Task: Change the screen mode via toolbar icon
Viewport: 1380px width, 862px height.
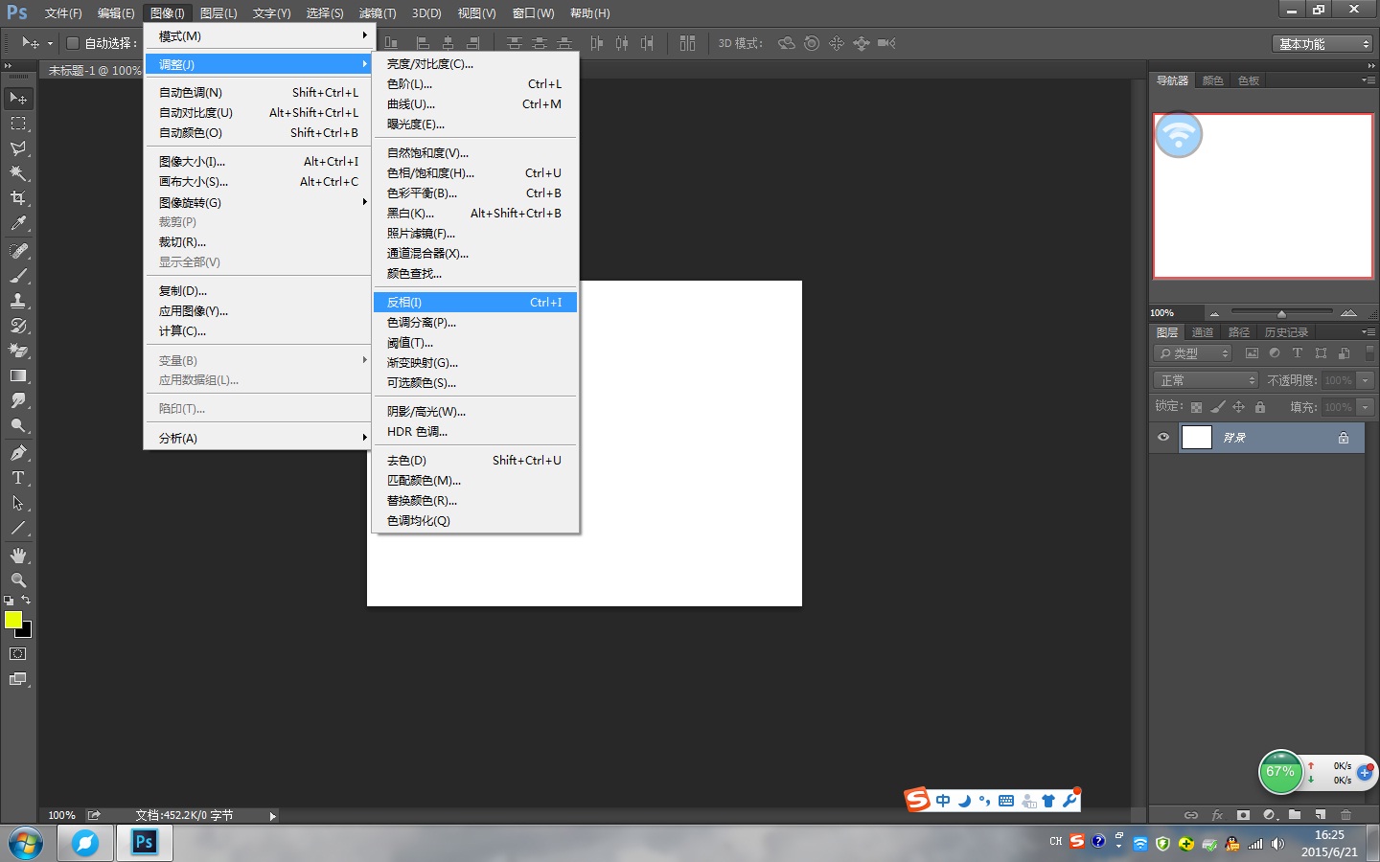Action: pyautogui.click(x=18, y=679)
